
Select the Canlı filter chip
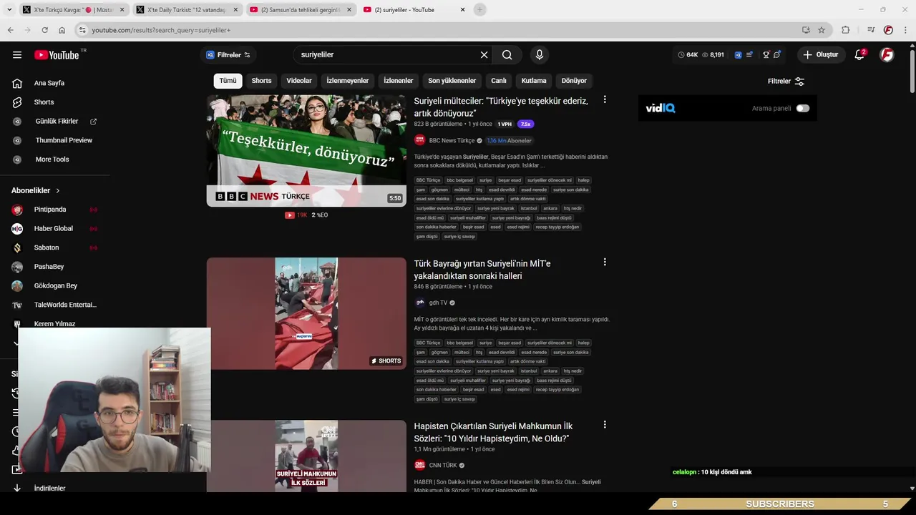[499, 81]
